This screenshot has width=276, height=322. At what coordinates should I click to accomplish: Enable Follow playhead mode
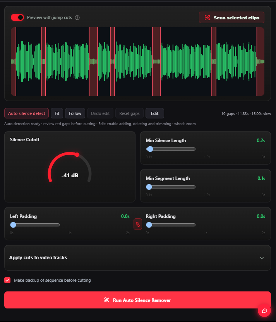[75, 113]
